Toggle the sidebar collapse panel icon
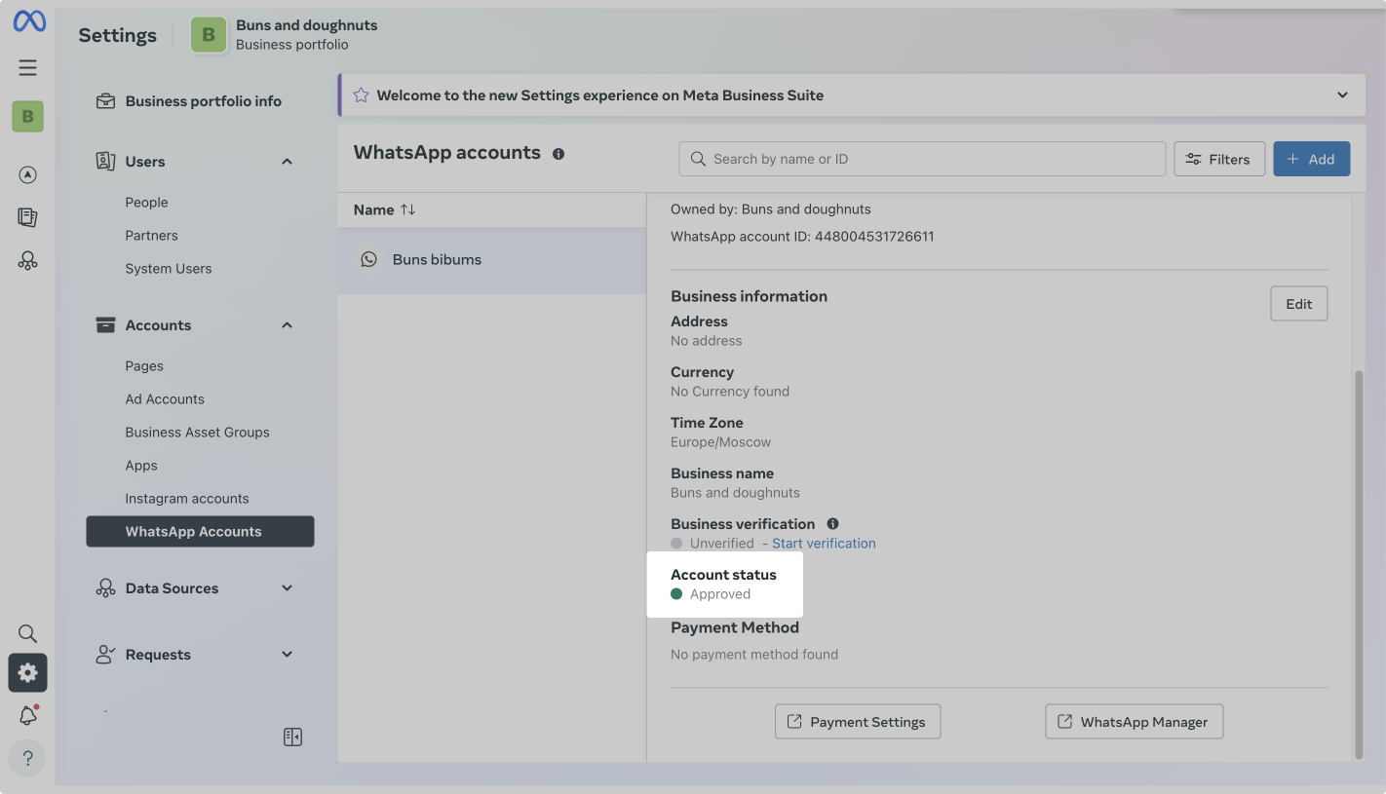The height and width of the screenshot is (794, 1386). point(292,737)
